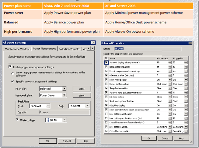Click Cancel in All Users Settings
The height and width of the screenshot is (148, 199).
click(67, 141)
